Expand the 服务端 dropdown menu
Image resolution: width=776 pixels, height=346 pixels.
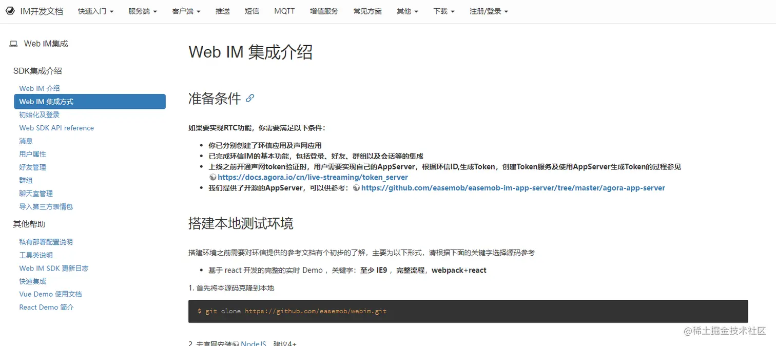[143, 11]
